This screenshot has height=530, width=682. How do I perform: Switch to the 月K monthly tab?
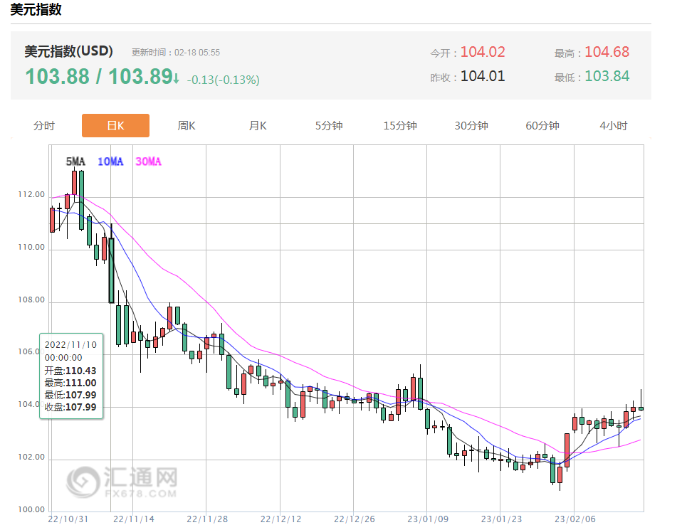click(x=258, y=126)
